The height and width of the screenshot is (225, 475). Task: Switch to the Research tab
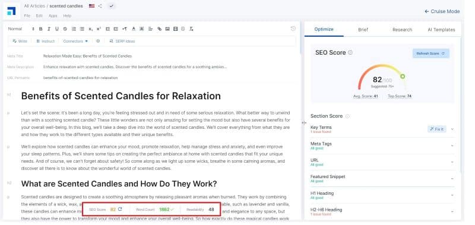pyautogui.click(x=403, y=30)
